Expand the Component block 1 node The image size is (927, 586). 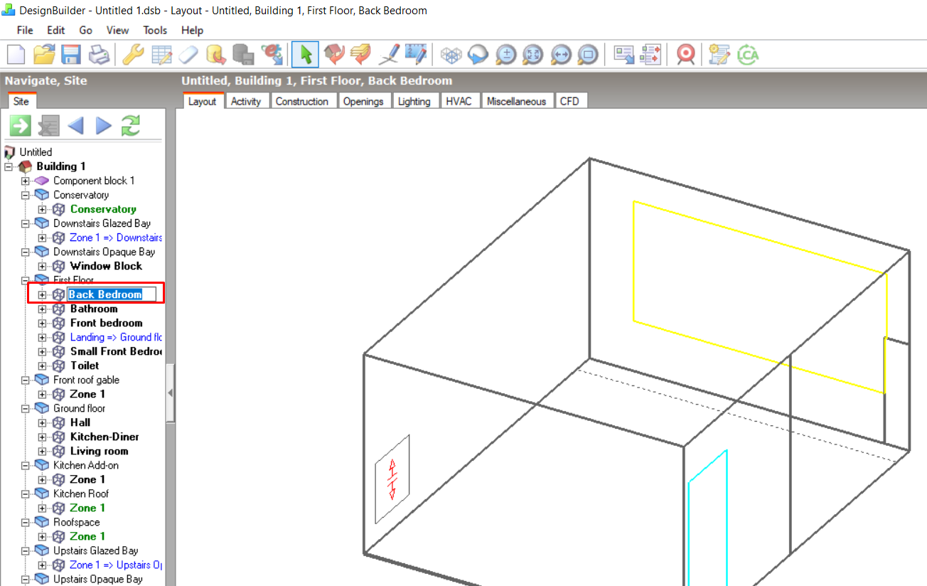[x=26, y=181]
